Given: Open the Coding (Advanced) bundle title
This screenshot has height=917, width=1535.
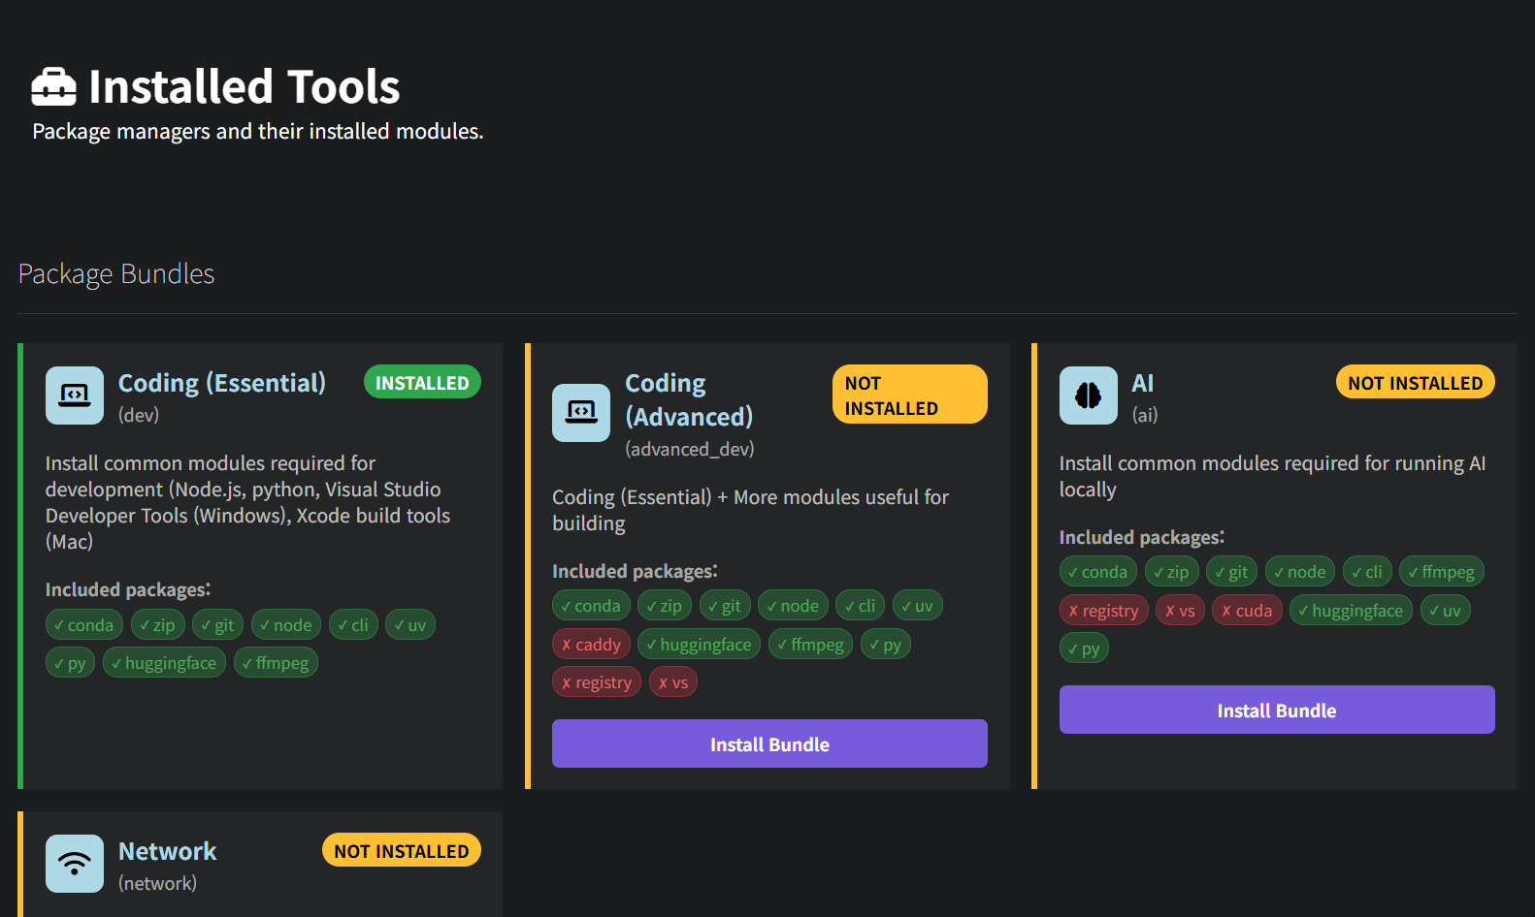Looking at the screenshot, I should click(x=689, y=399).
